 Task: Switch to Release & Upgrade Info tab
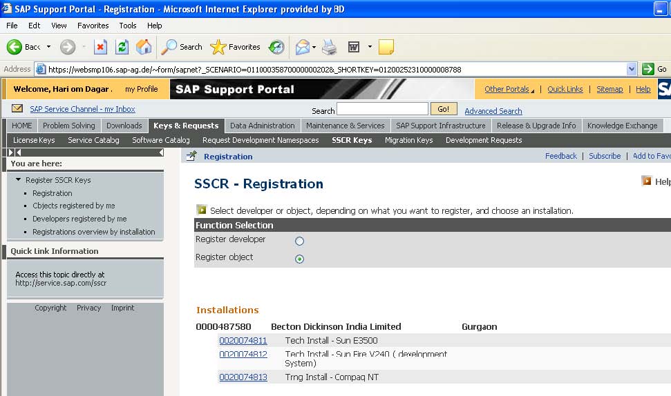[x=537, y=126]
